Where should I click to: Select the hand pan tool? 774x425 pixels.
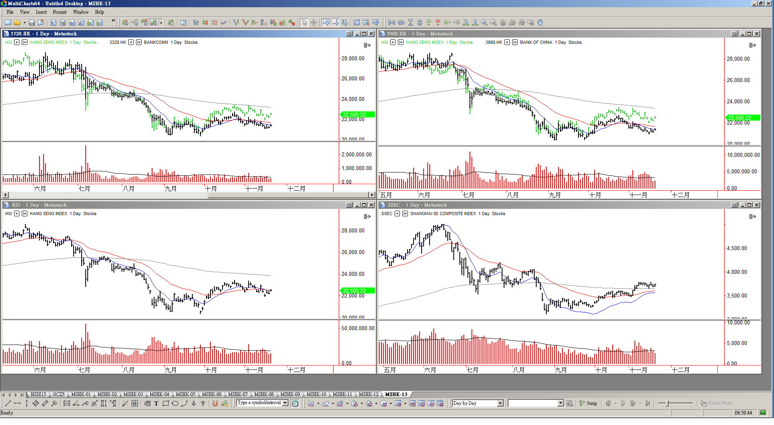(x=540, y=23)
